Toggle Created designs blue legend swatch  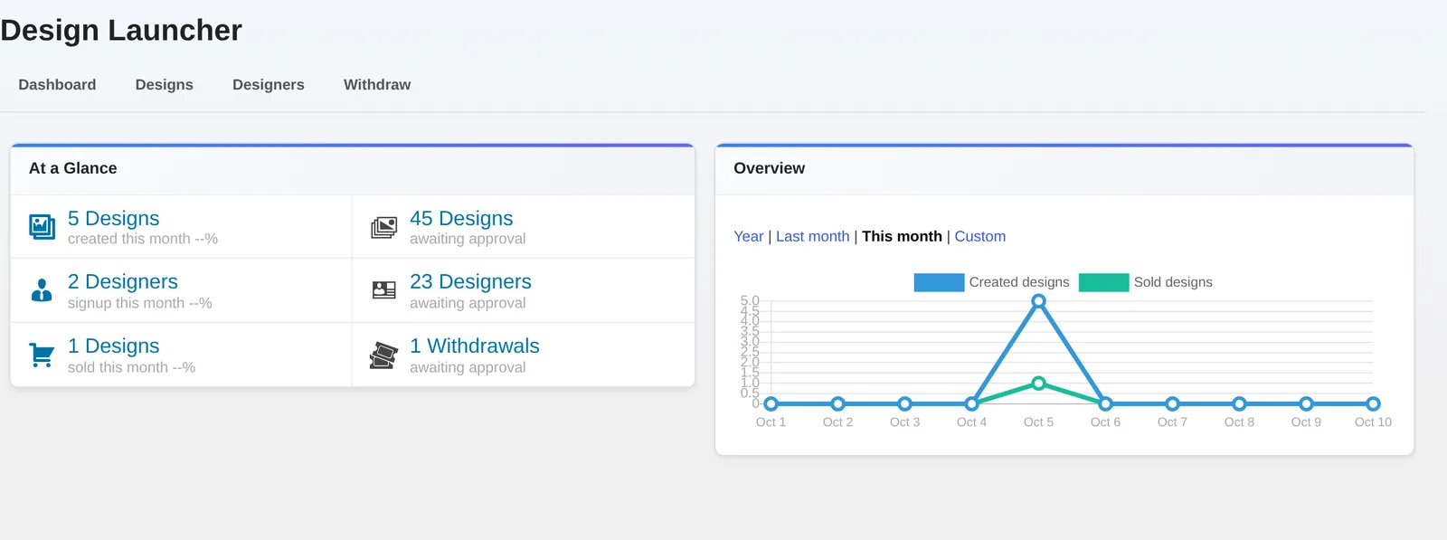[939, 282]
